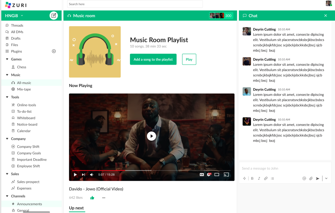Close the Chat panel
The width and height of the screenshot is (335, 213).
coord(326,16)
